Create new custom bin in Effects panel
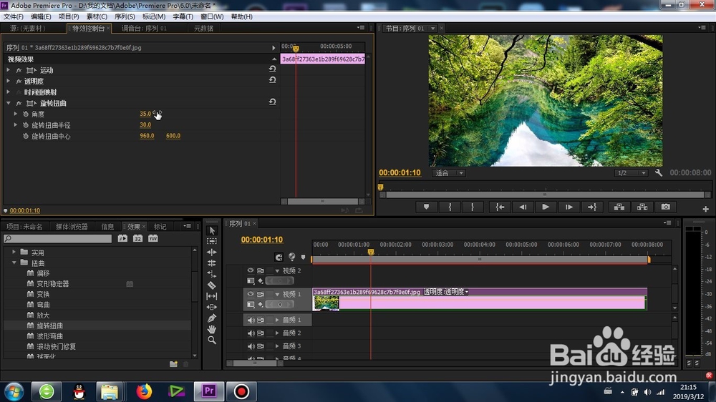 tap(173, 364)
